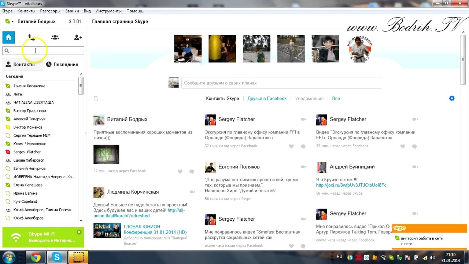The height and width of the screenshot is (264, 469).
Task: Click the add contact icon
Action: point(78,37)
